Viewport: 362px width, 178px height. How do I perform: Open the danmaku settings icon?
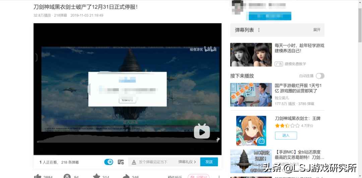point(121,162)
